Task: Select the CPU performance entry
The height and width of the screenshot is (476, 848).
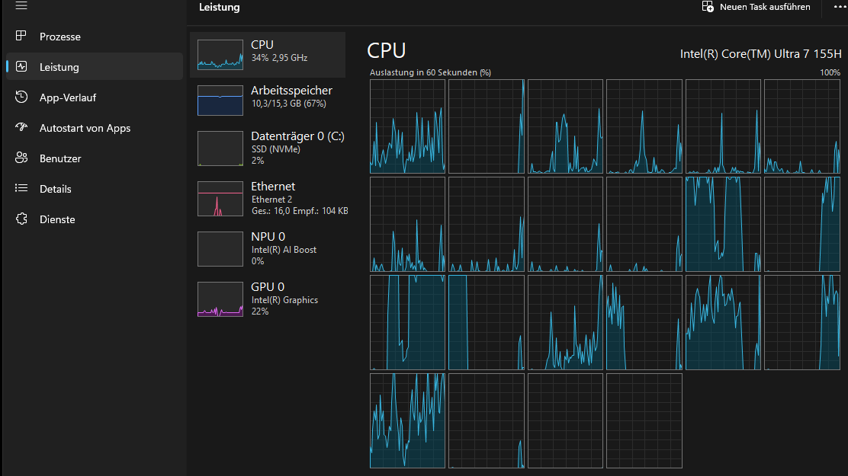Action: pyautogui.click(x=268, y=55)
